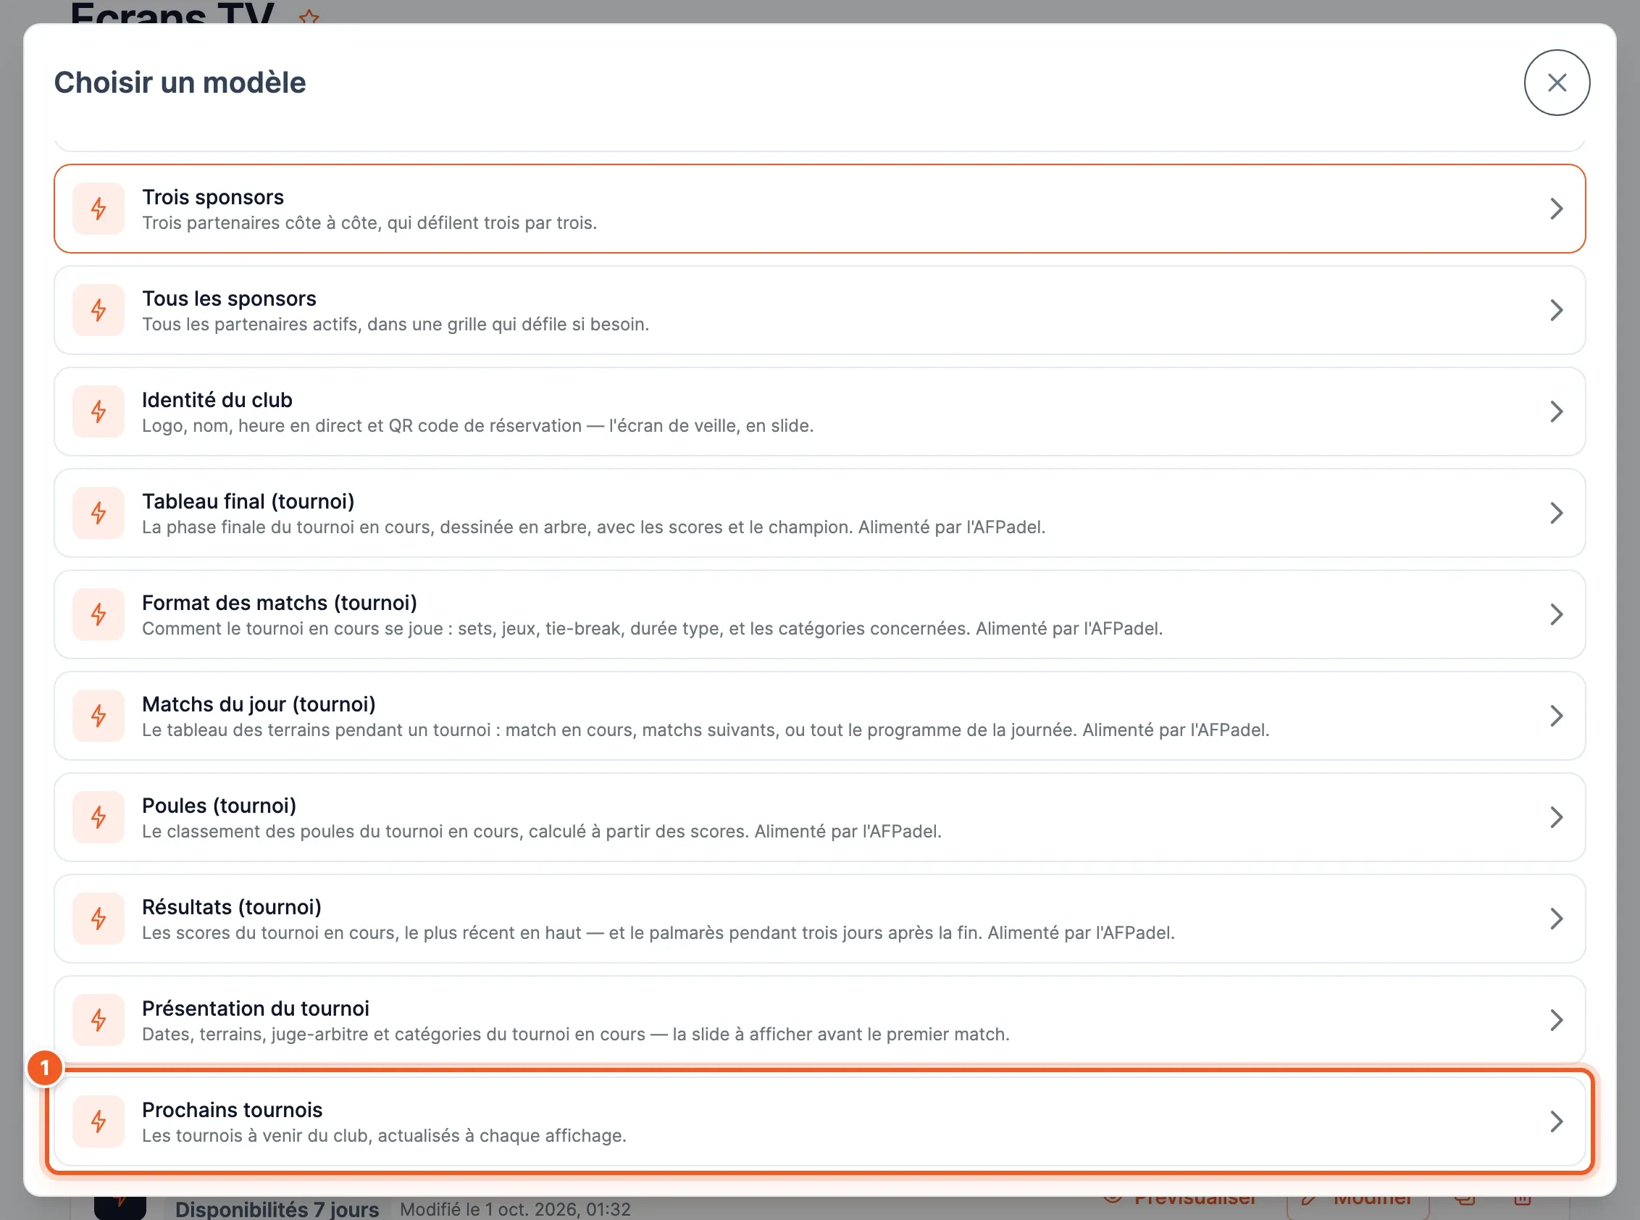Click the lightning icon beside Format des matchs
This screenshot has height=1220, width=1640.
coord(99,614)
